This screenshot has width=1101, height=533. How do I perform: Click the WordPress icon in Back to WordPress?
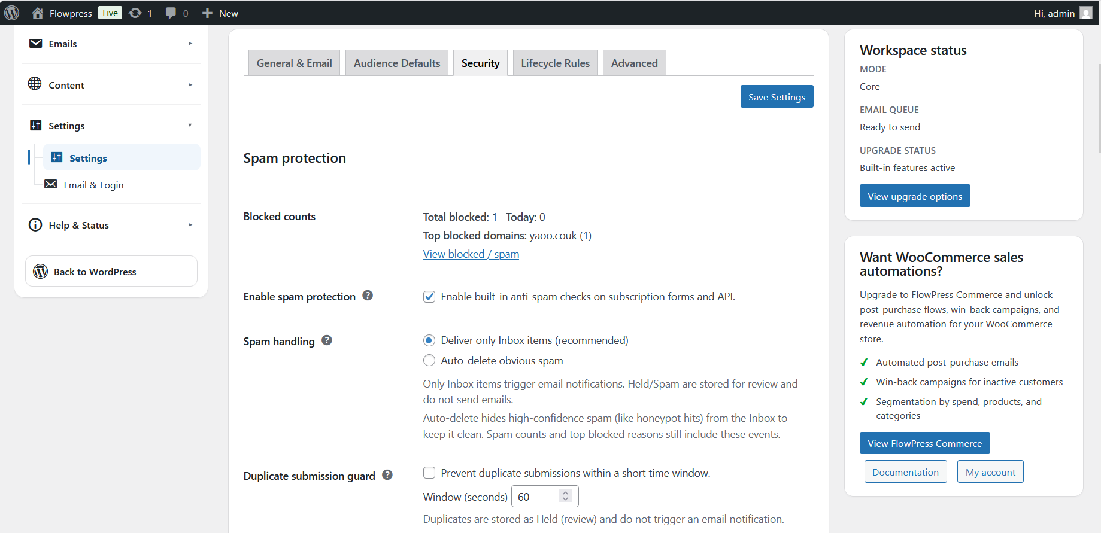click(41, 271)
